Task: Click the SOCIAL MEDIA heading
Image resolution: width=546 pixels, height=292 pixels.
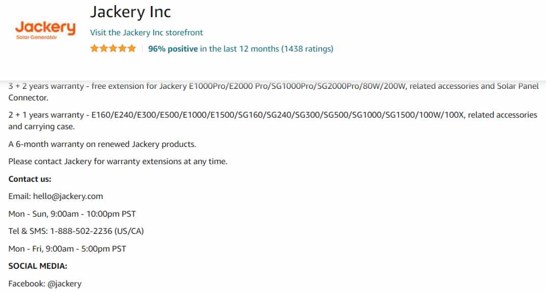Action: tap(37, 266)
